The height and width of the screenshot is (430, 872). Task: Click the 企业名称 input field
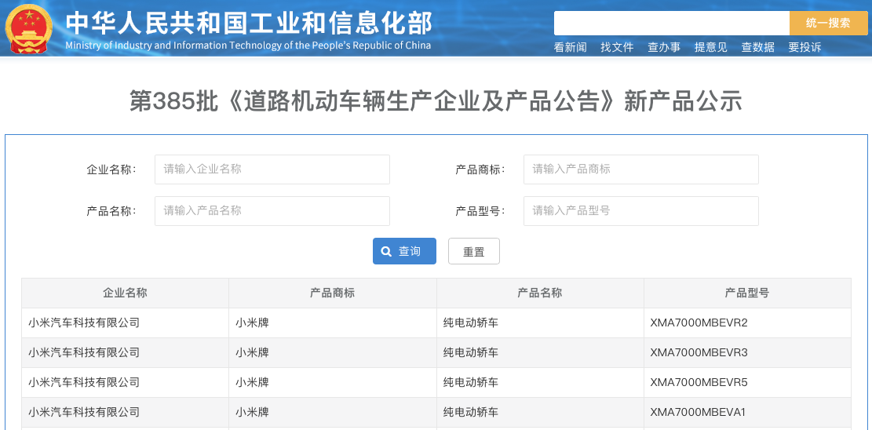(272, 169)
